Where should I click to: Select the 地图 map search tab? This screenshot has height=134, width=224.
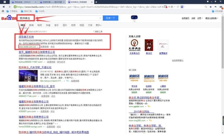(x=82, y=25)
